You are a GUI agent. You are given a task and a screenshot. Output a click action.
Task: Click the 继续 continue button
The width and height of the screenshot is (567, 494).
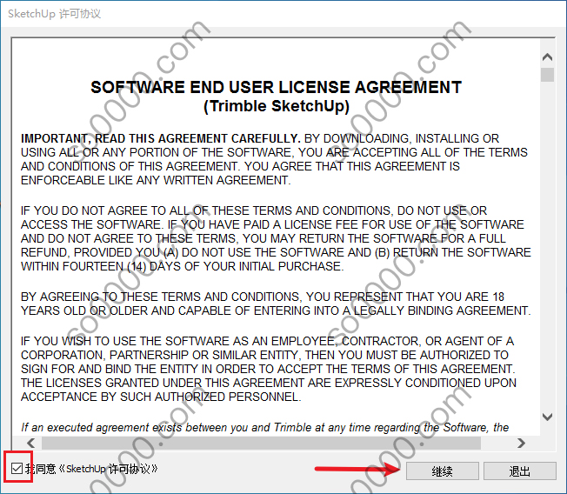(443, 471)
